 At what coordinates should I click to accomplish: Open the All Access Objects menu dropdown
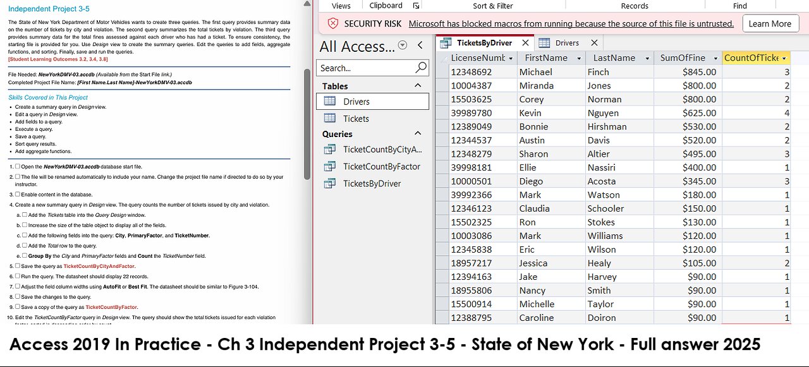[x=403, y=45]
